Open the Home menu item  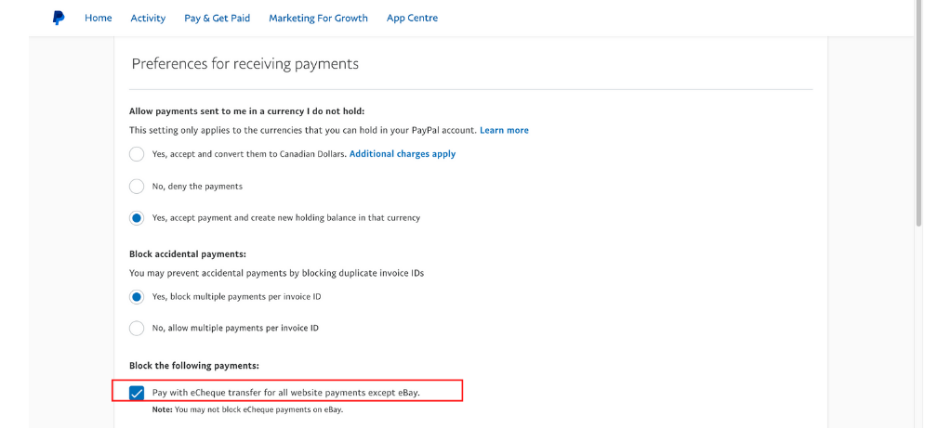(99, 19)
